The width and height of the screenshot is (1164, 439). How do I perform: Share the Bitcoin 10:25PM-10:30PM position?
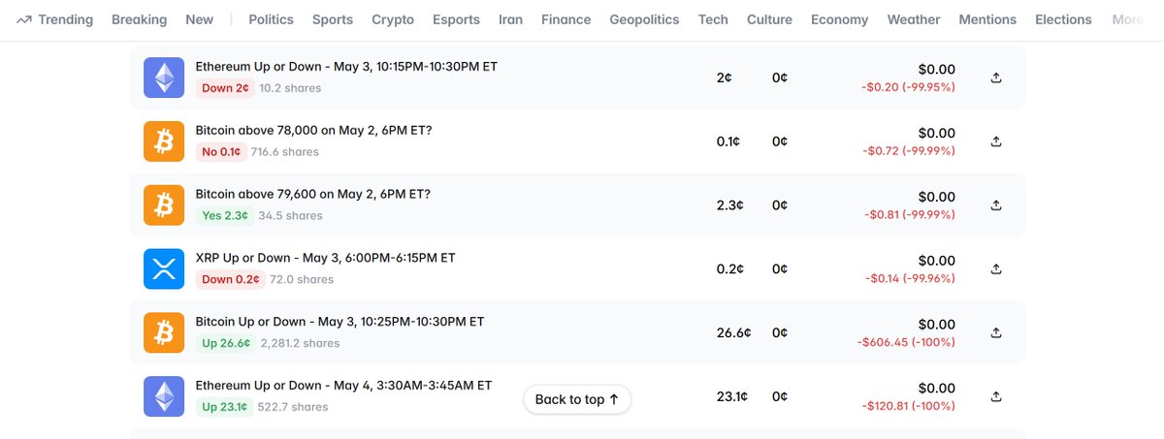[x=996, y=332]
